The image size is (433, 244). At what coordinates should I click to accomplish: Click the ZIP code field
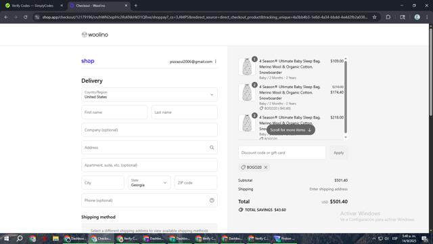click(196, 182)
